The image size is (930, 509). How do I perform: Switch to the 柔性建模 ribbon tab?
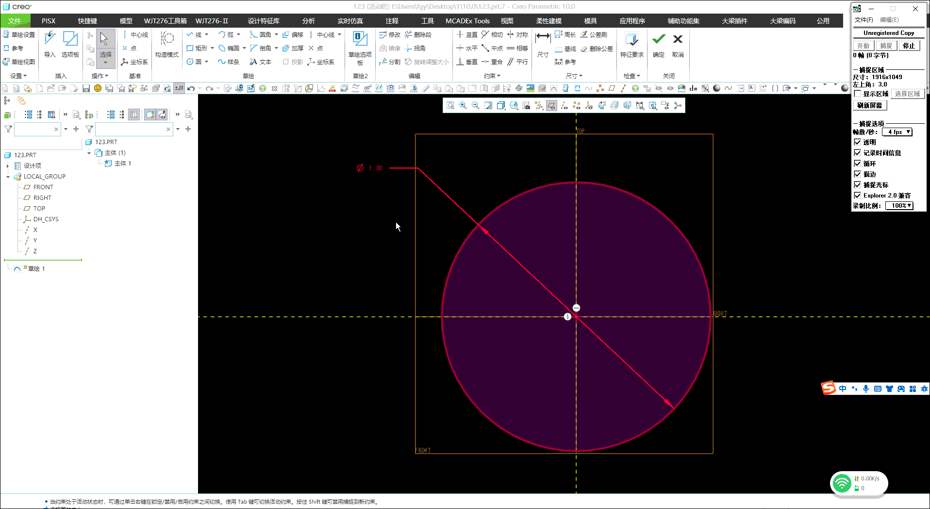click(x=549, y=21)
